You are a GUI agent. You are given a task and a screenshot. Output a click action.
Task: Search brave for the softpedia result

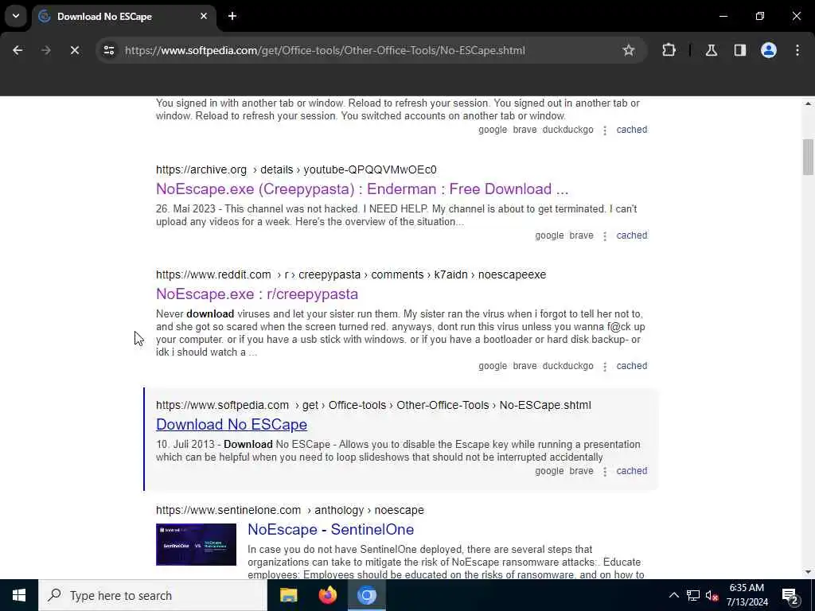pos(581,471)
